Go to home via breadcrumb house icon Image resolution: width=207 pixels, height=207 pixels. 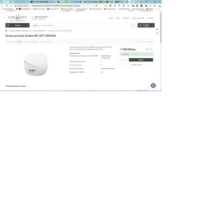coord(6,31)
